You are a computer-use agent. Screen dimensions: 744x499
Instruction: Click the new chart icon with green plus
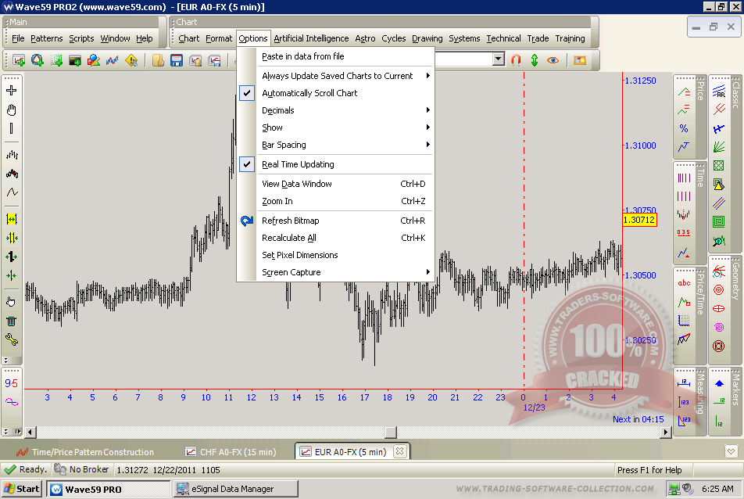coord(19,60)
